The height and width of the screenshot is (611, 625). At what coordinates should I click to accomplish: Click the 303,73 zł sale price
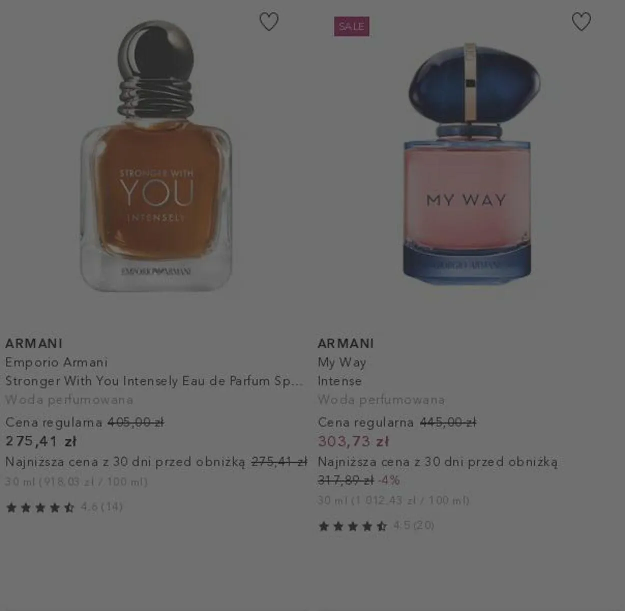[x=353, y=441]
